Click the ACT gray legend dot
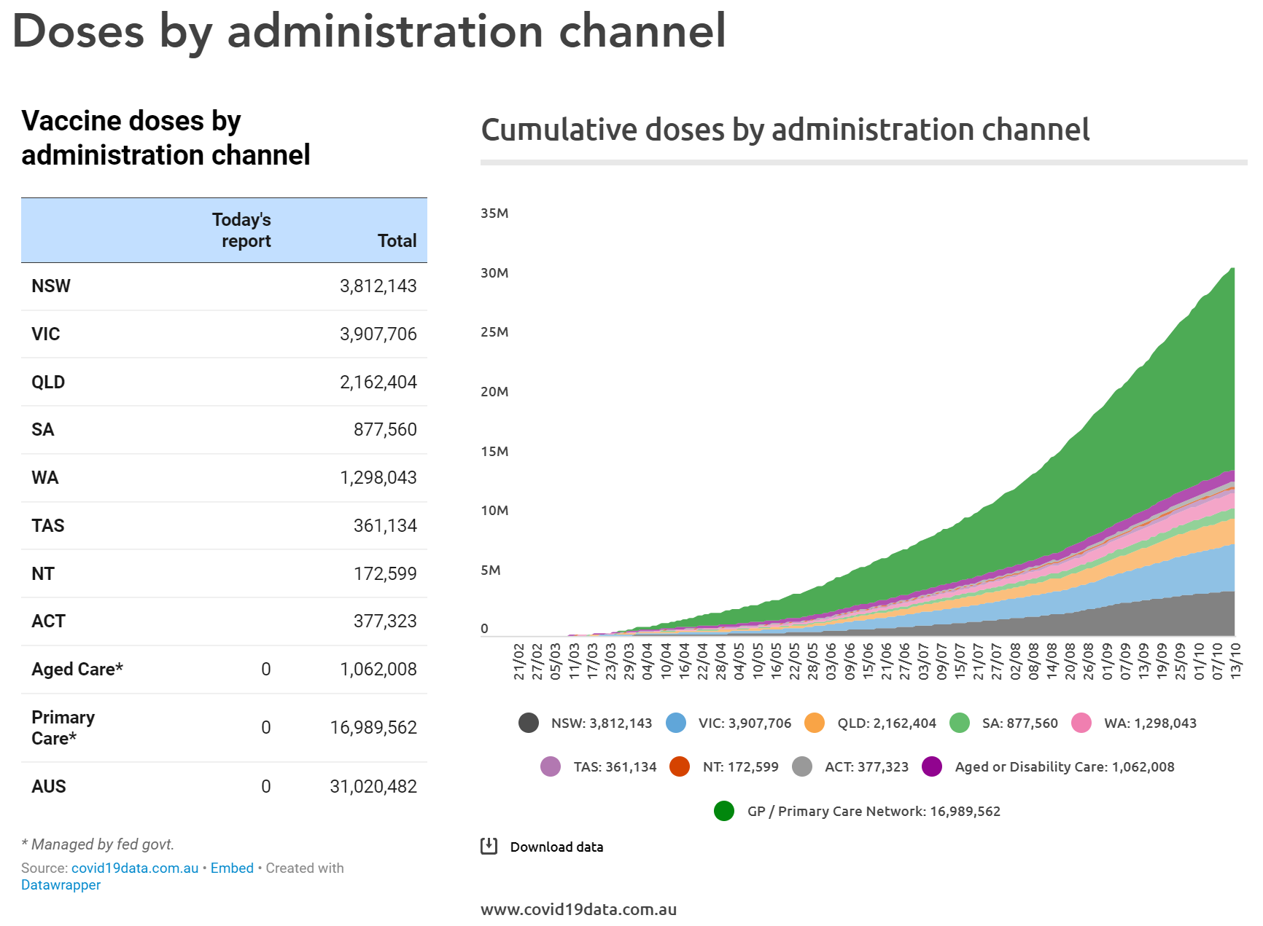The image size is (1263, 926). point(802,766)
